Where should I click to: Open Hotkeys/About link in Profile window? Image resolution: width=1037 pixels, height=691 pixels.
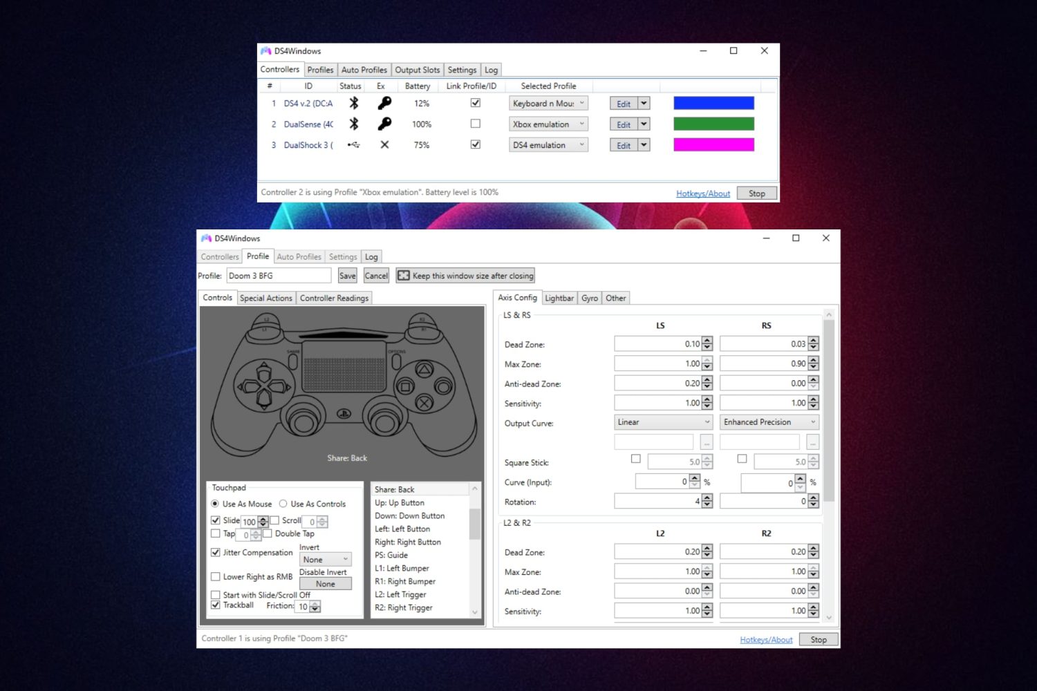(766, 640)
